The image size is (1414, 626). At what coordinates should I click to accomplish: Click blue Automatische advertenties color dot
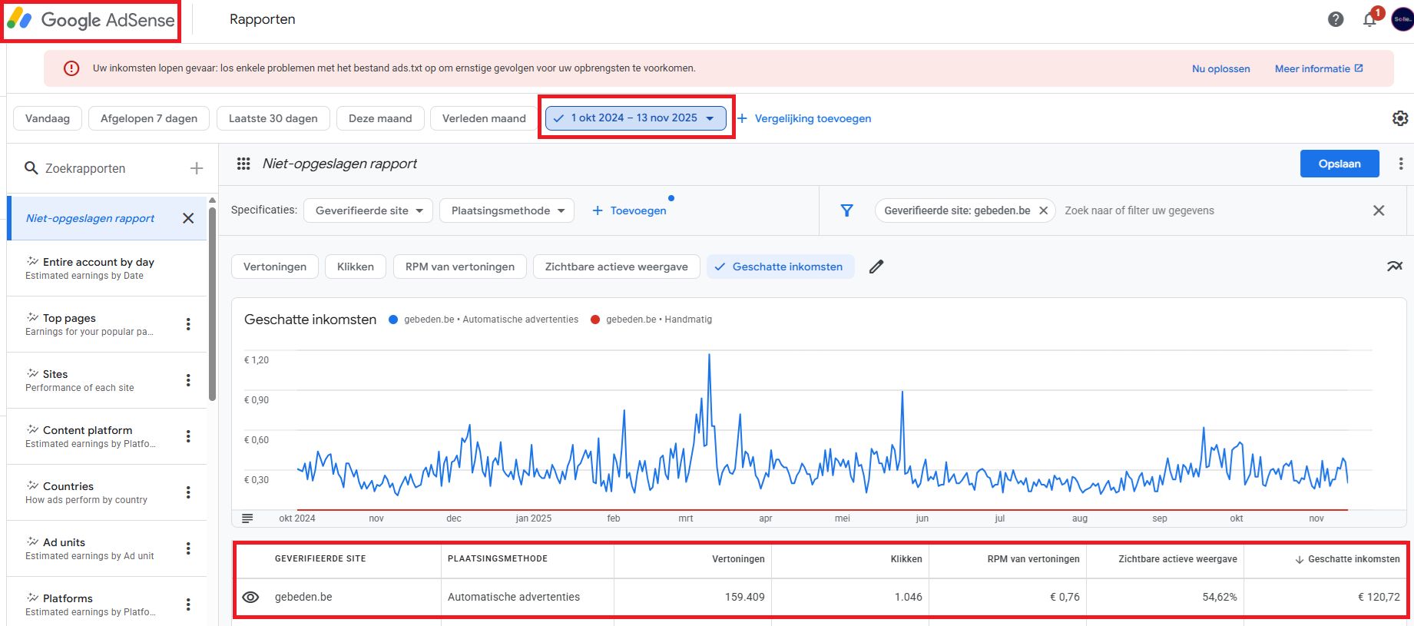pos(393,320)
